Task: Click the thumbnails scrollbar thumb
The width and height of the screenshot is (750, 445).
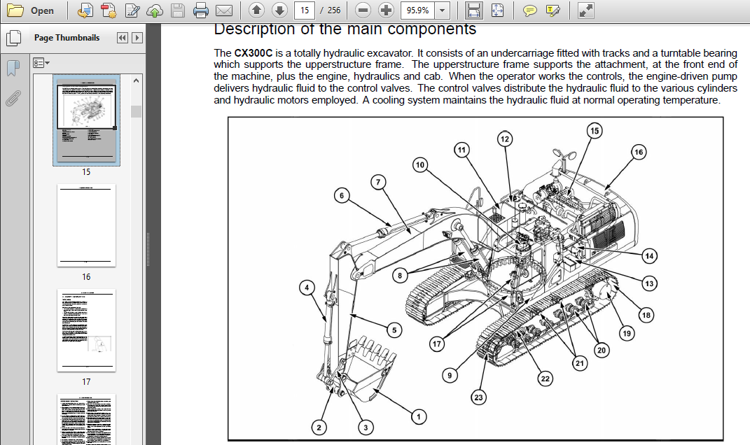Action: tap(137, 111)
